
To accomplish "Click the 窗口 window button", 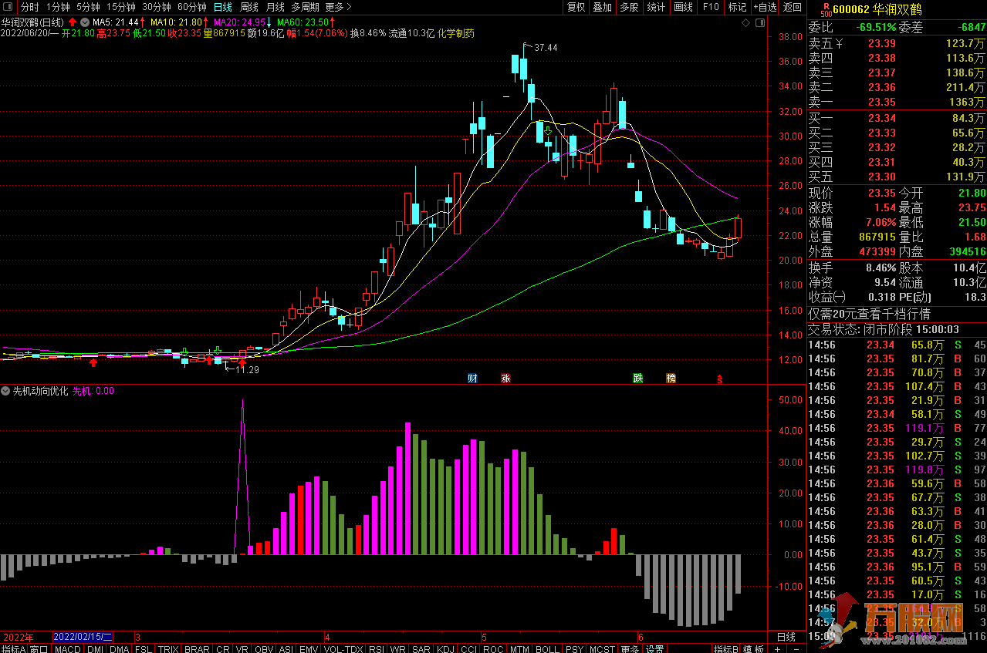I will tap(39, 648).
